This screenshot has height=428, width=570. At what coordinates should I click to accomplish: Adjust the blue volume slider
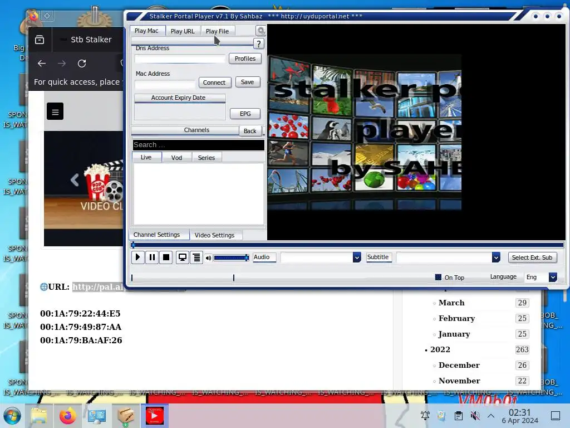click(231, 257)
